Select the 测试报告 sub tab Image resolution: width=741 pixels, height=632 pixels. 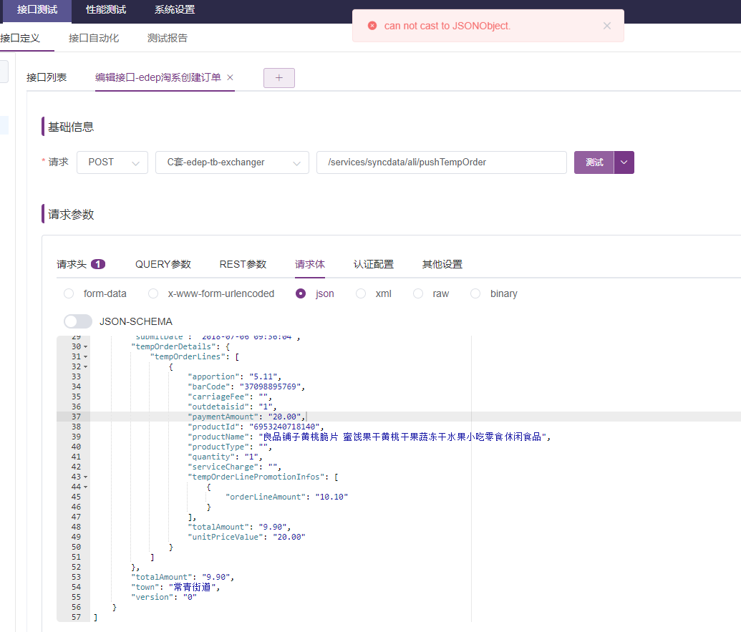coord(168,38)
